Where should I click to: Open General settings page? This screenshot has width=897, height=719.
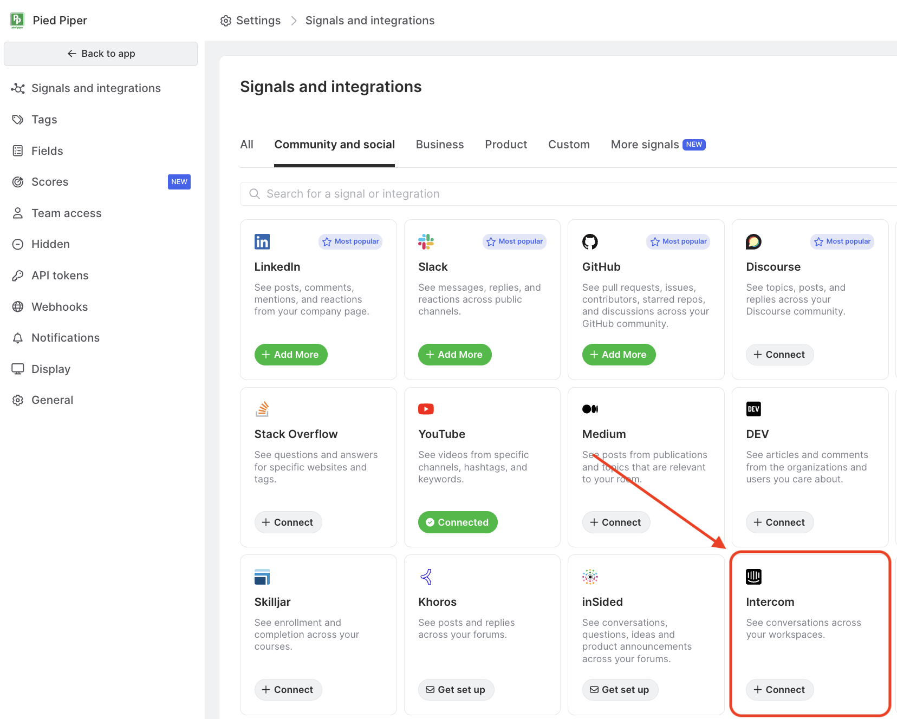(52, 400)
